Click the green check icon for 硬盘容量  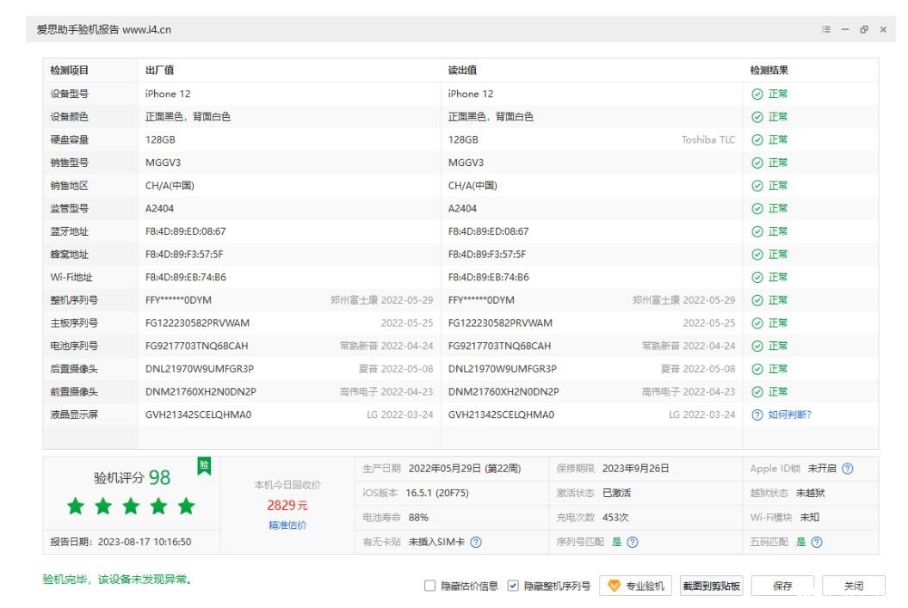(757, 140)
